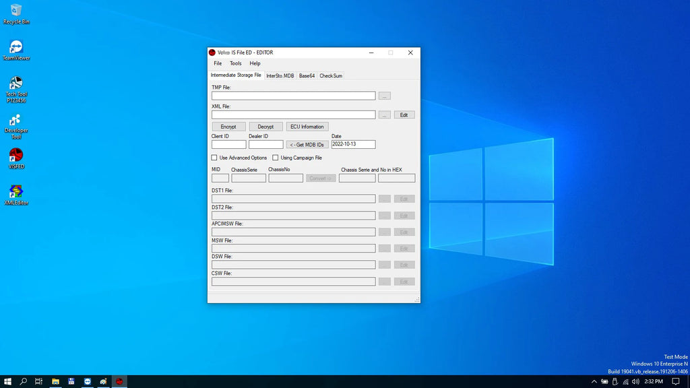Enable the Use Advanced Options checkbox
Screen dimensions: 690x388
coord(214,158)
